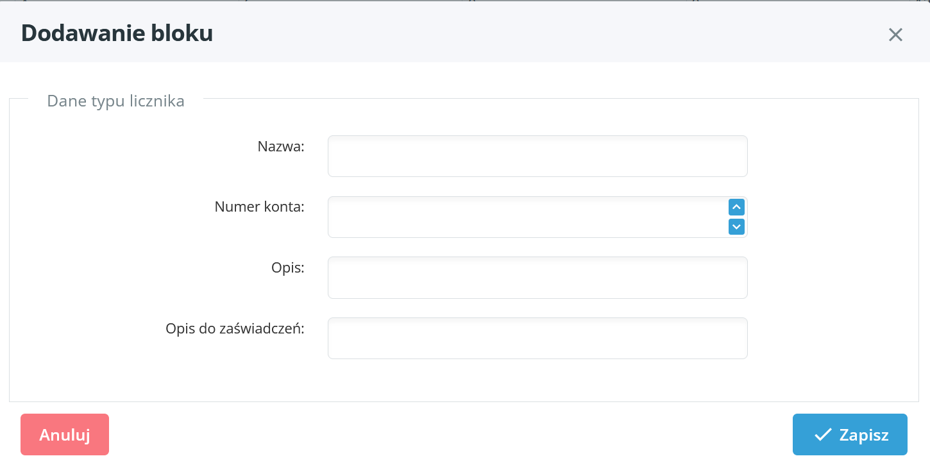Close the Dodawanie bloku dialog
The image size is (930, 472).
[895, 35]
